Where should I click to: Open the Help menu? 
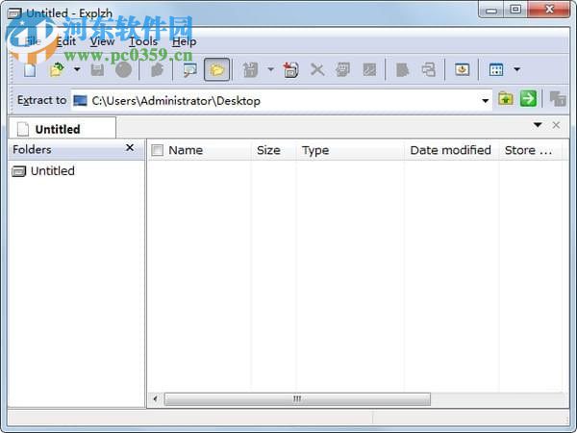pyautogui.click(x=185, y=41)
